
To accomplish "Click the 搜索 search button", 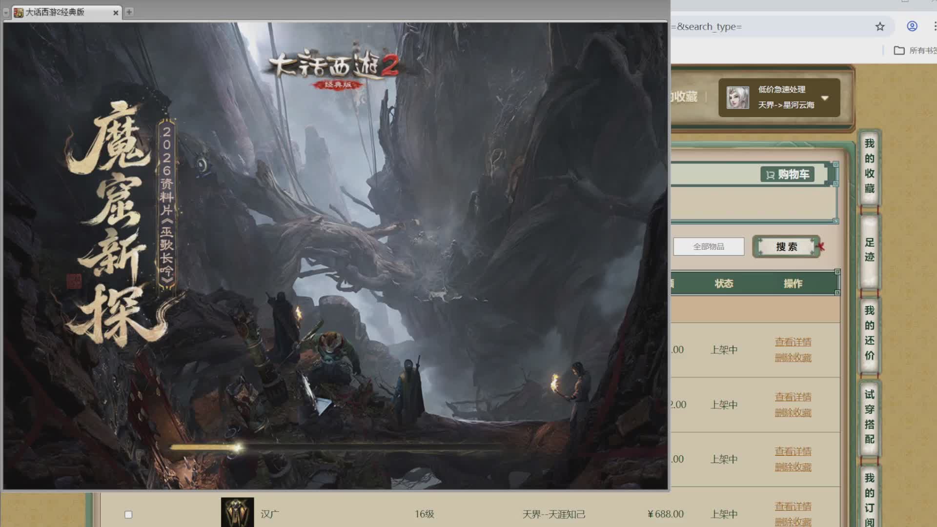I will tap(786, 246).
